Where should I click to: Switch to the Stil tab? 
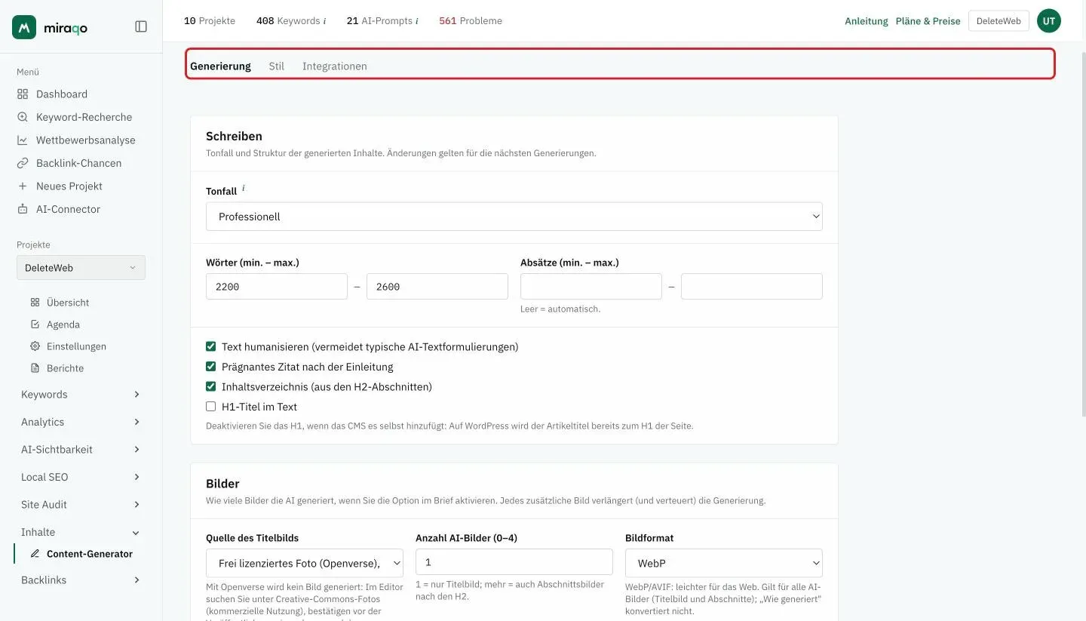[x=277, y=66]
